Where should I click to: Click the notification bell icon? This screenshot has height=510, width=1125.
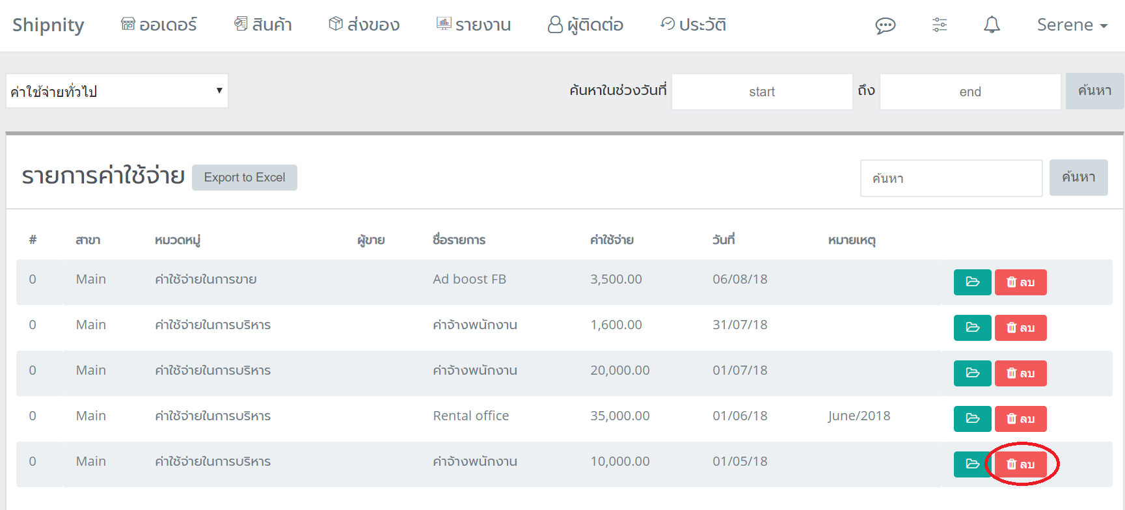[x=992, y=25]
